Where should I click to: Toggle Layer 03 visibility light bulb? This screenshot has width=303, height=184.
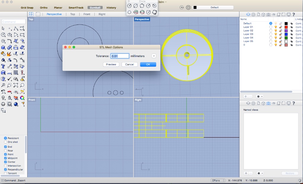pos(276,34)
